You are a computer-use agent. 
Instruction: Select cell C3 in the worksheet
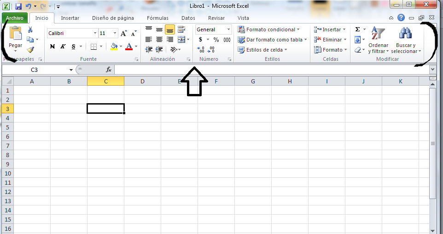pos(105,109)
